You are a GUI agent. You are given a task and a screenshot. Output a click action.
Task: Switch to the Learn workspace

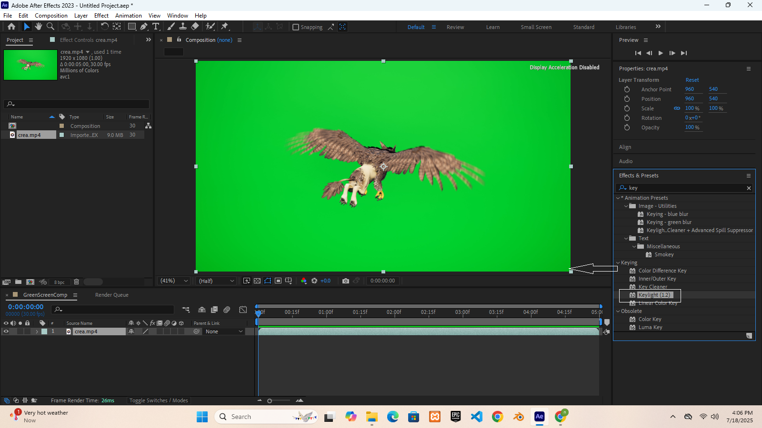(493, 27)
